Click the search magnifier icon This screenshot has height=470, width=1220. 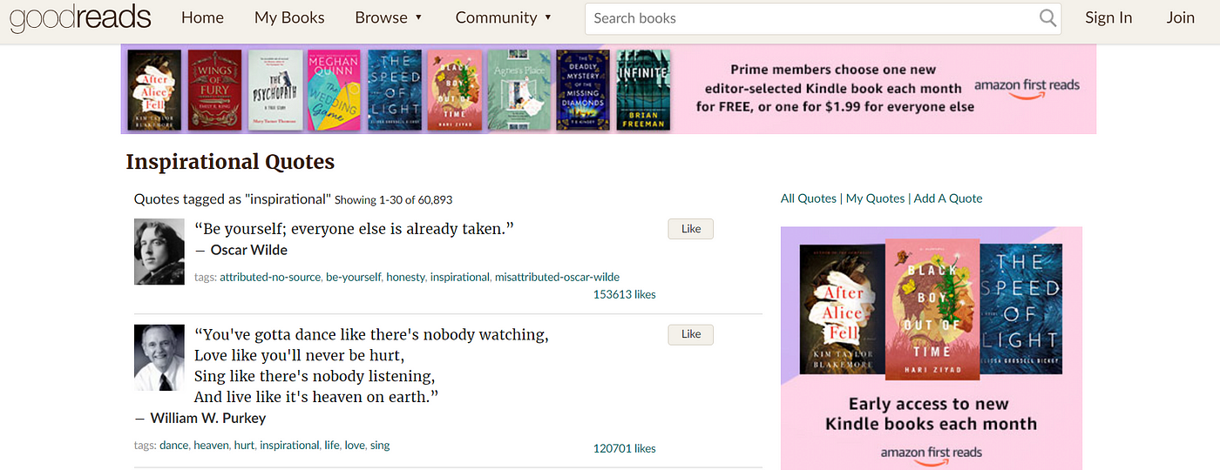1048,18
